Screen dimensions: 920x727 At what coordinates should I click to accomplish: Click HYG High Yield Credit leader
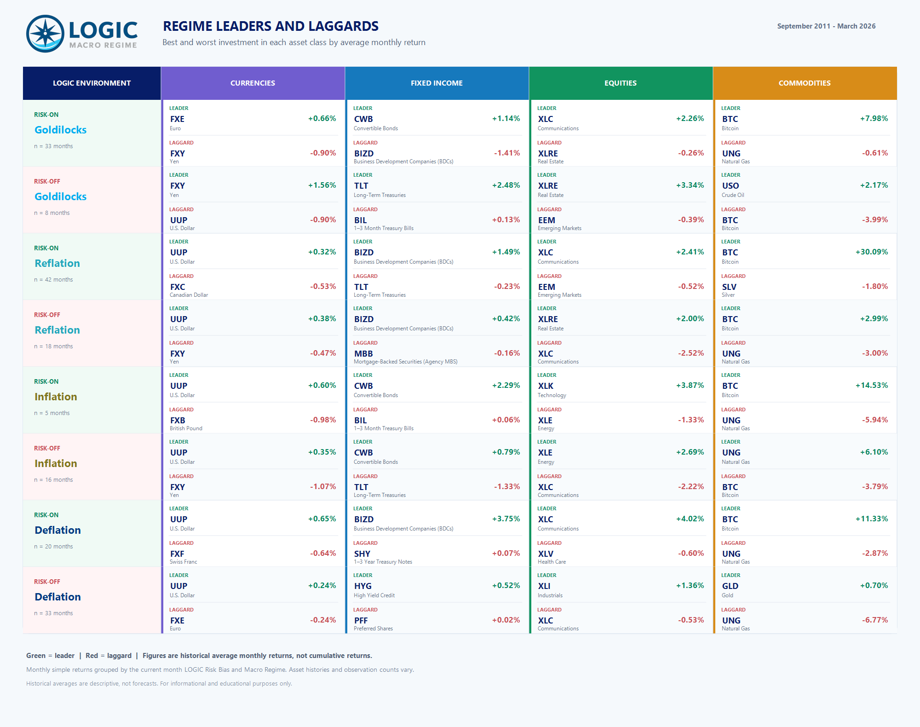pyautogui.click(x=437, y=585)
